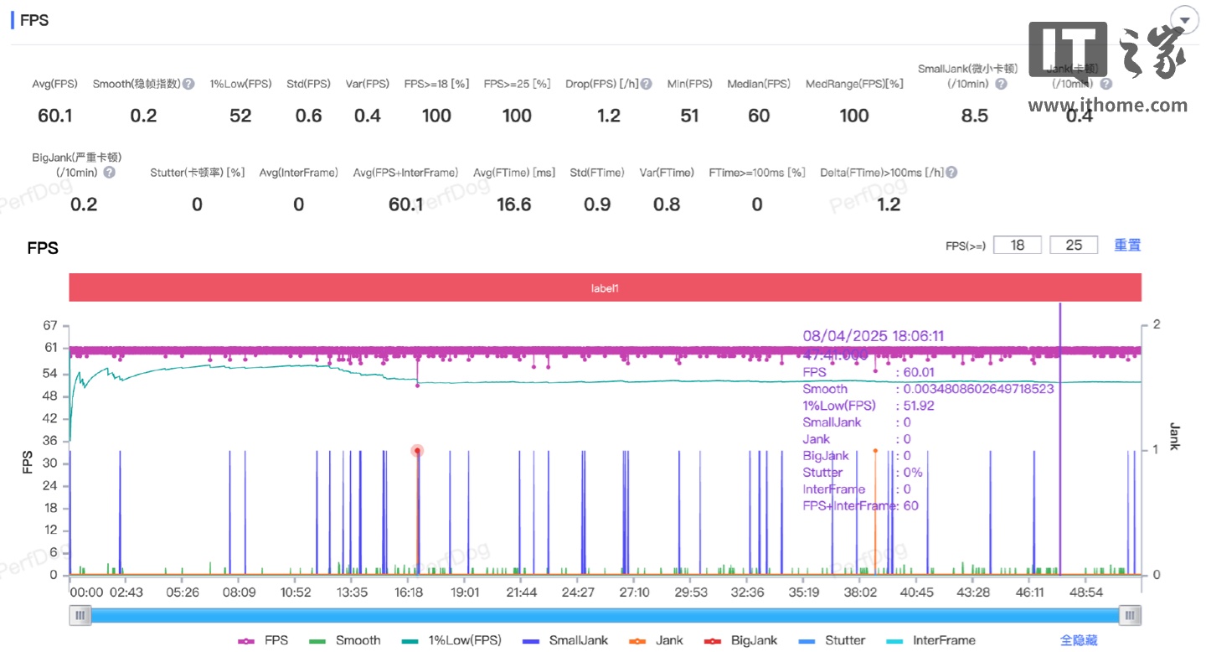Toggle InterFrame legend entry

[x=930, y=640]
